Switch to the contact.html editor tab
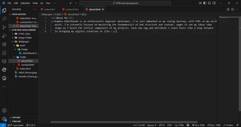This screenshot has height=127, width=241. pos(72,9)
